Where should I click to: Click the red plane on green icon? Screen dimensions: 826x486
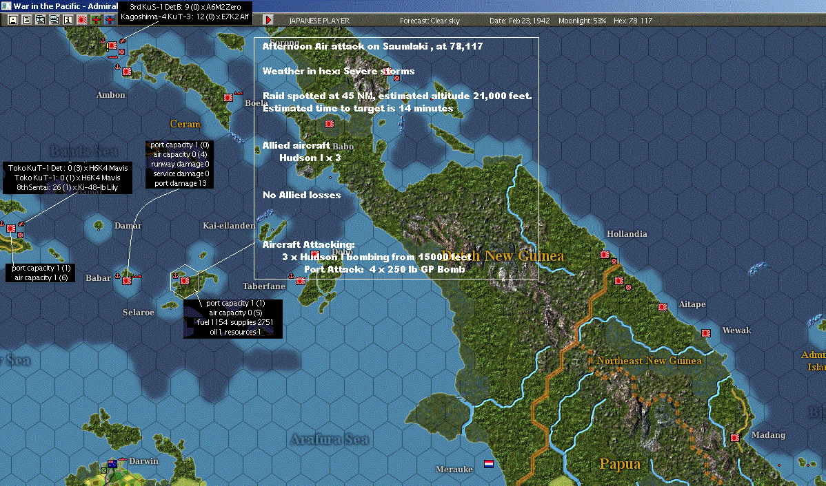click(x=96, y=20)
